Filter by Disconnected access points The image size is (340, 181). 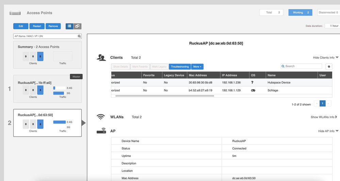pyautogui.click(x=328, y=13)
